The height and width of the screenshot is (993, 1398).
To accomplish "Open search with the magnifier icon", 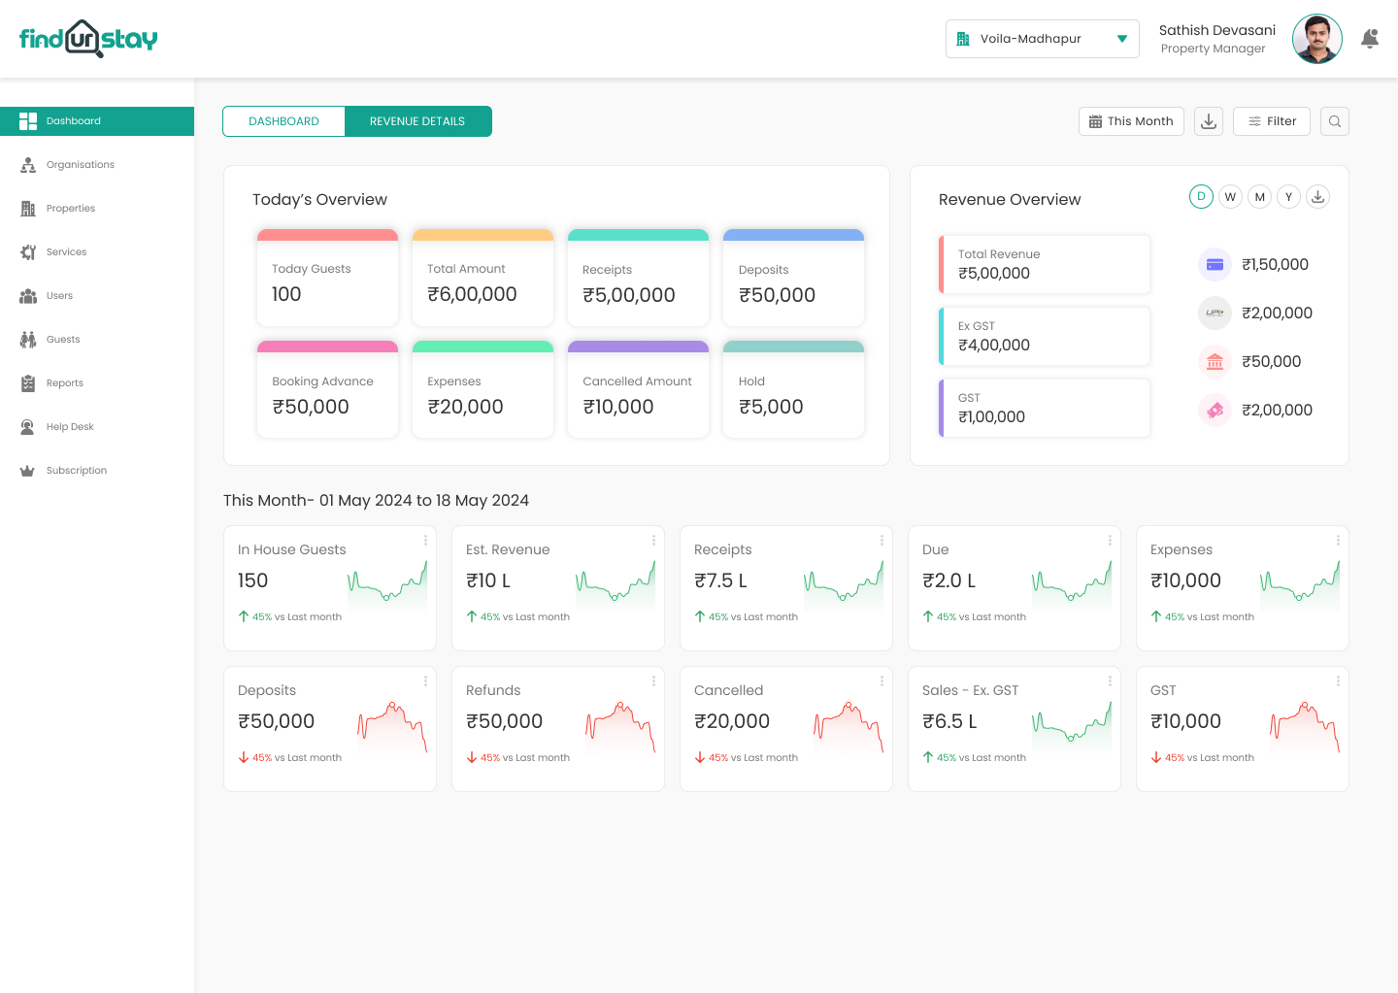I will [1335, 121].
